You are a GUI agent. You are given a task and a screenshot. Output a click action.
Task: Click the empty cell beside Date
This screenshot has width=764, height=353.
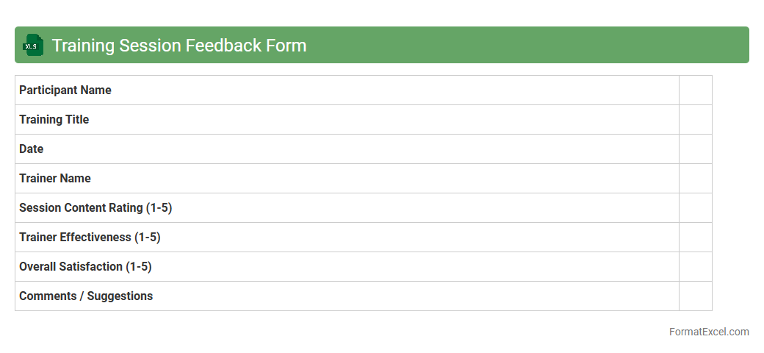pyautogui.click(x=695, y=149)
